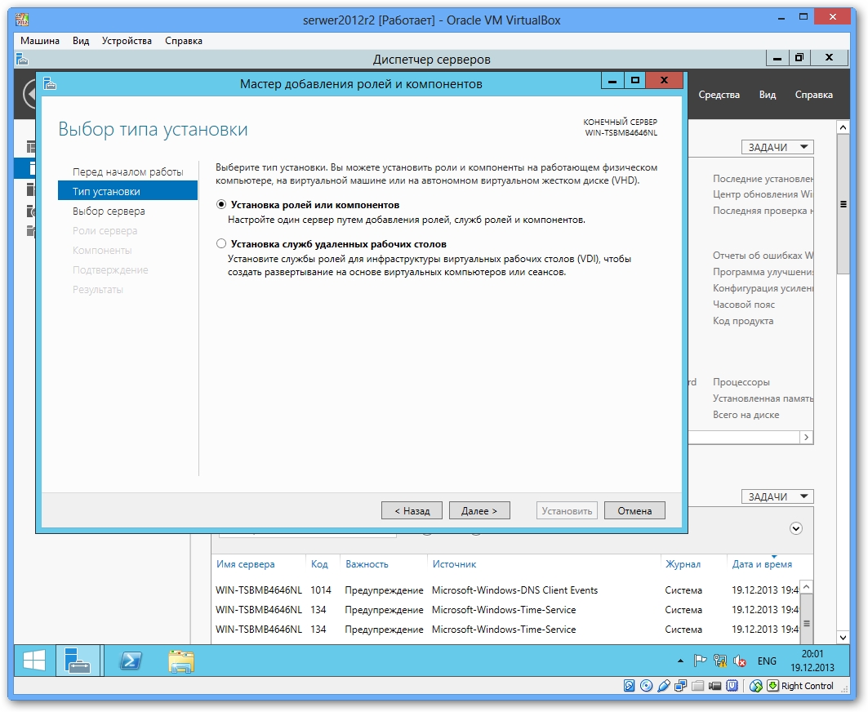868x712 pixels.
Task: Click Код продукта property label
Action: coord(743,321)
